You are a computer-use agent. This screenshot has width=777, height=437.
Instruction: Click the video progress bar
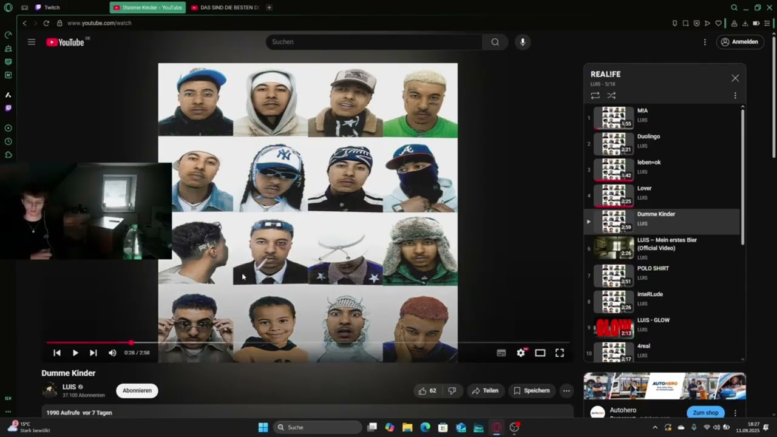tap(307, 342)
